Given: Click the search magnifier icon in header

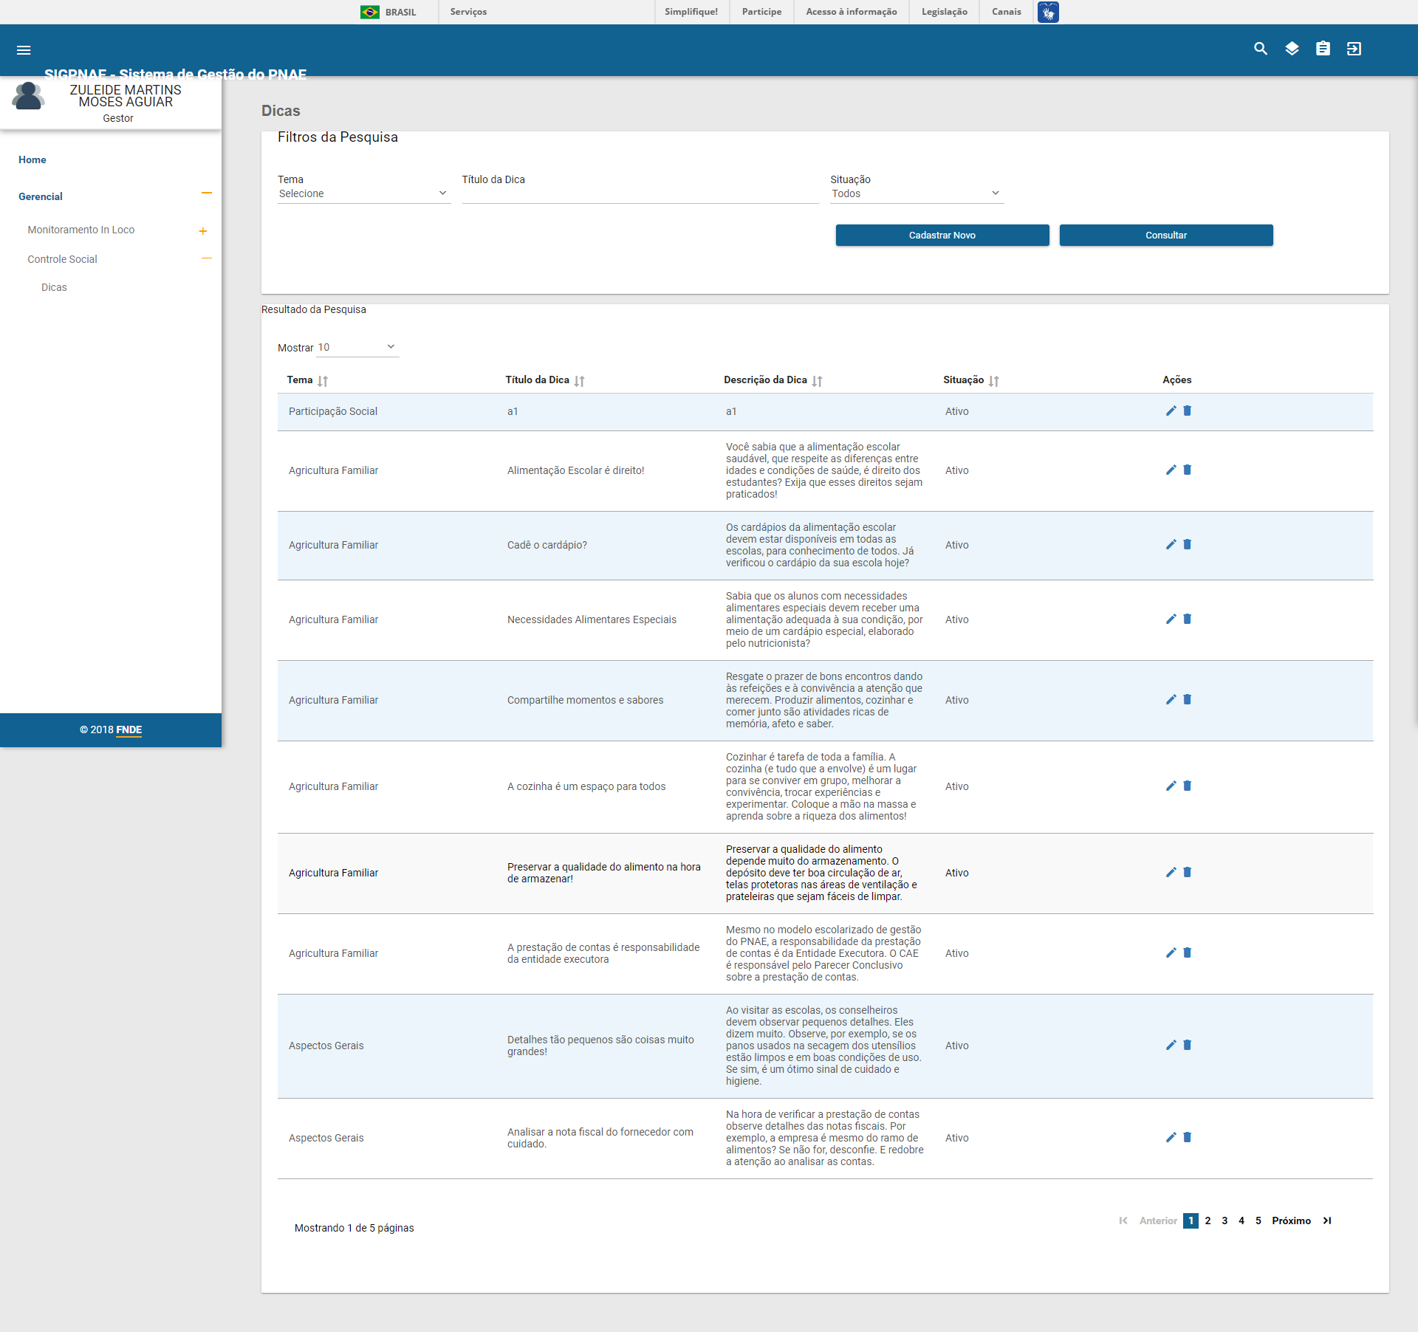Looking at the screenshot, I should pyautogui.click(x=1261, y=49).
